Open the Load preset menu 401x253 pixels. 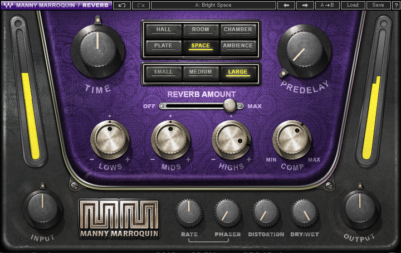[x=353, y=5]
